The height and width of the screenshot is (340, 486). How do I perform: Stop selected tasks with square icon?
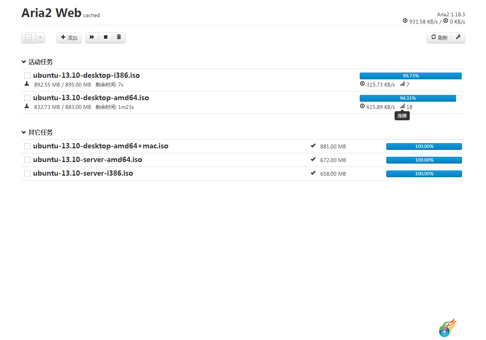tap(105, 37)
